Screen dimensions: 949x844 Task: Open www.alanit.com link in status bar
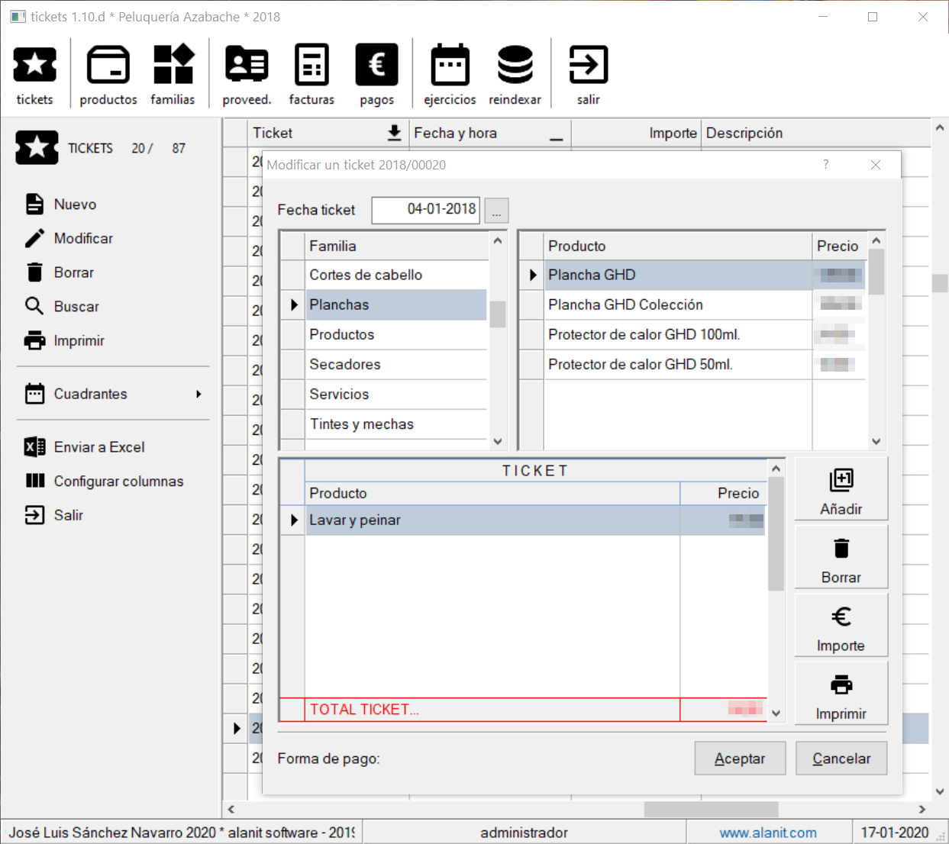click(x=768, y=833)
